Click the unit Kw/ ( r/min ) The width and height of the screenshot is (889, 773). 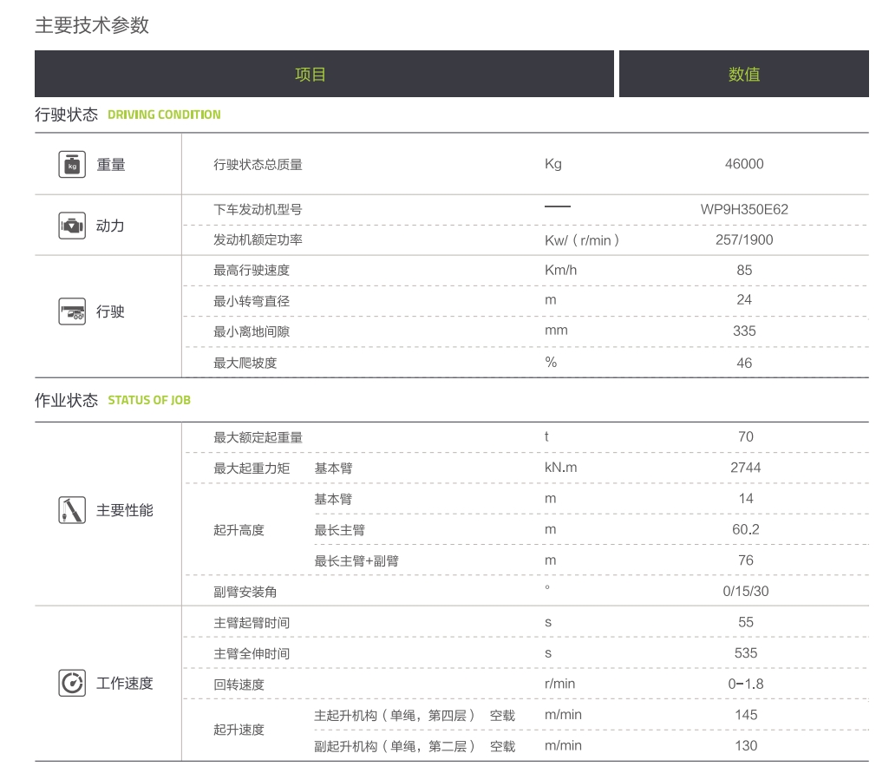(582, 240)
